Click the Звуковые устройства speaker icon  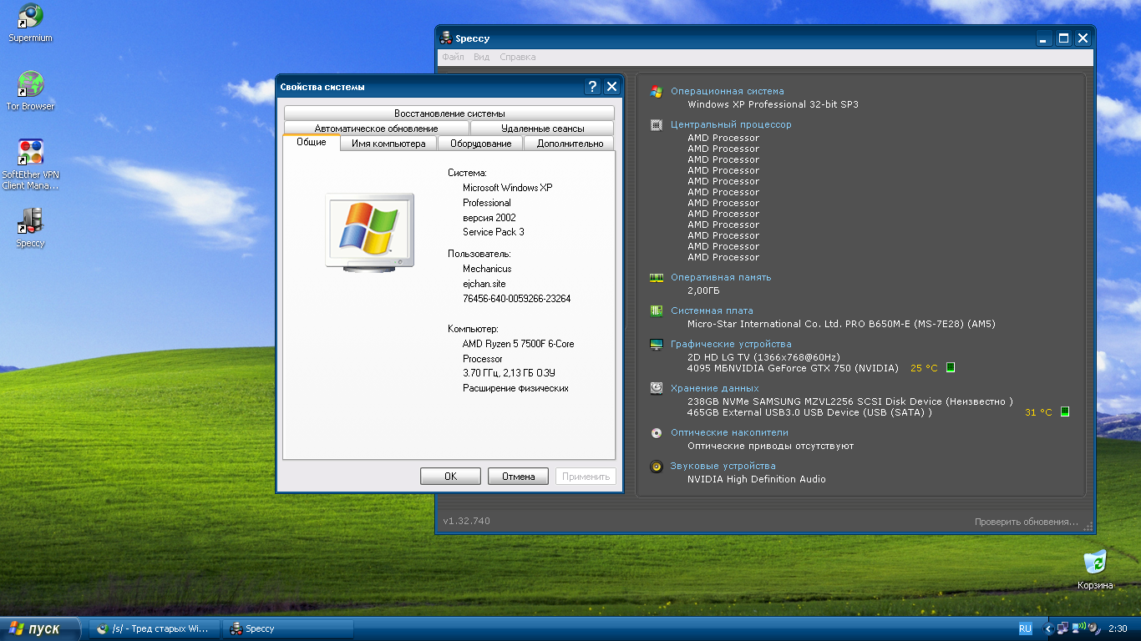[657, 467]
